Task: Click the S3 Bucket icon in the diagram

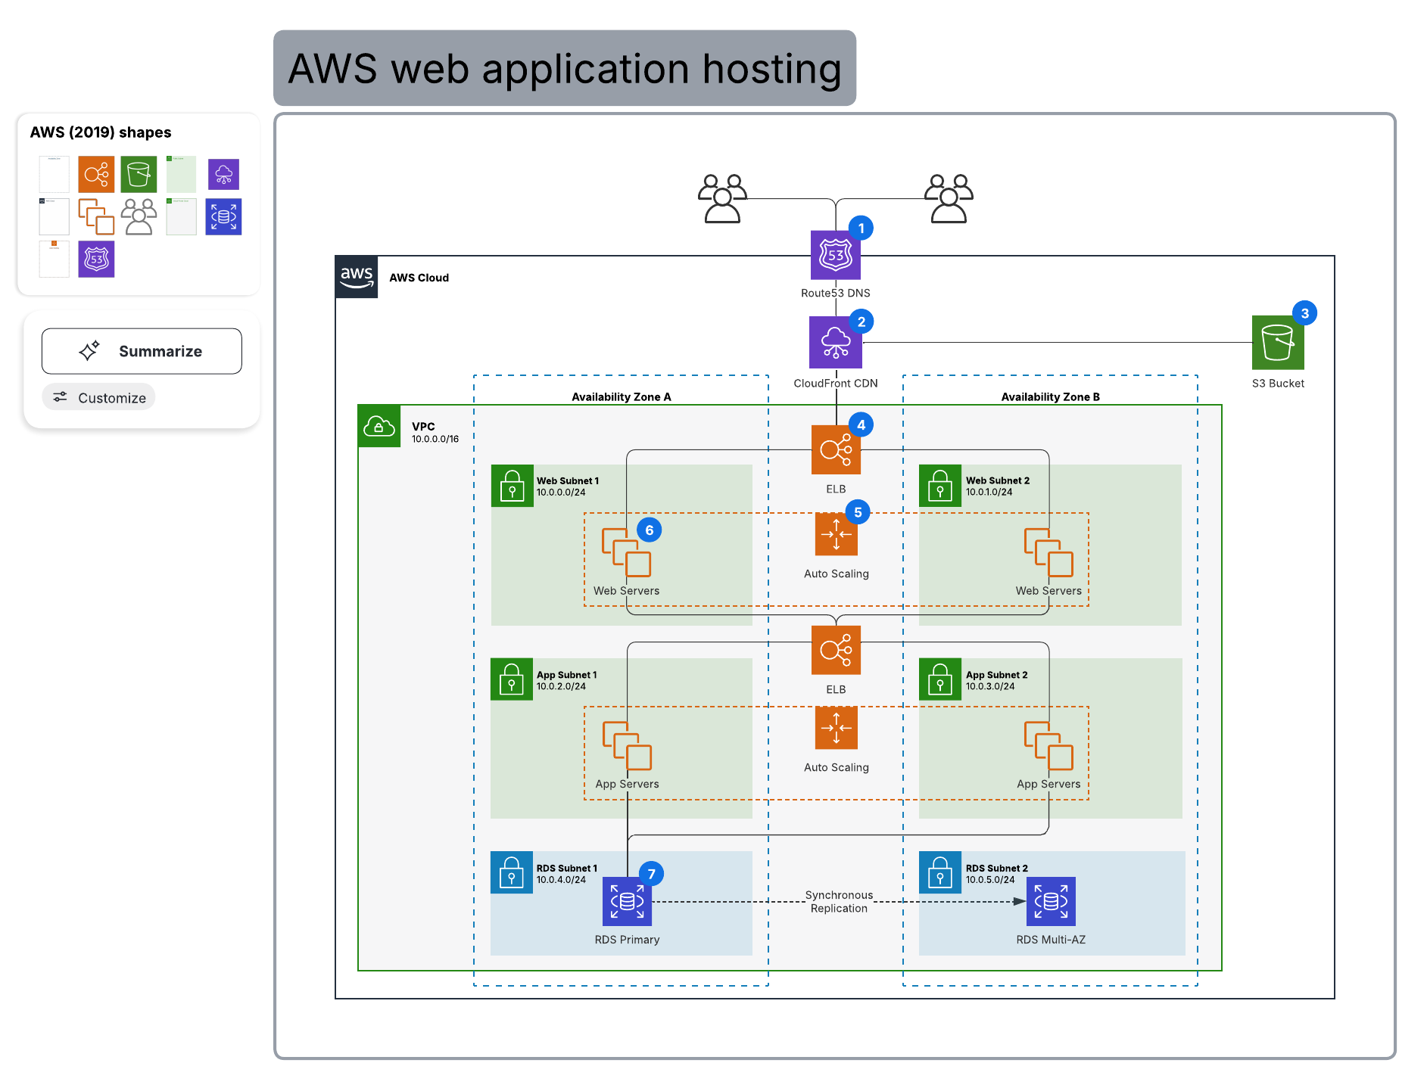Action: pos(1277,343)
